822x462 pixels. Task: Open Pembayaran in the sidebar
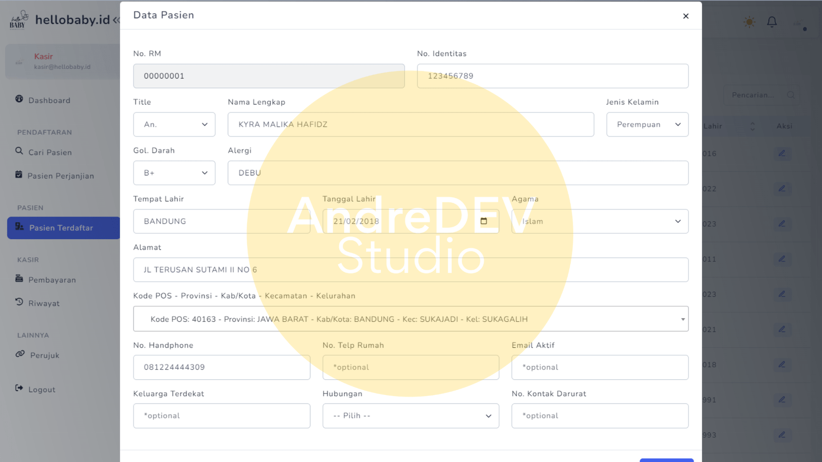coord(52,280)
